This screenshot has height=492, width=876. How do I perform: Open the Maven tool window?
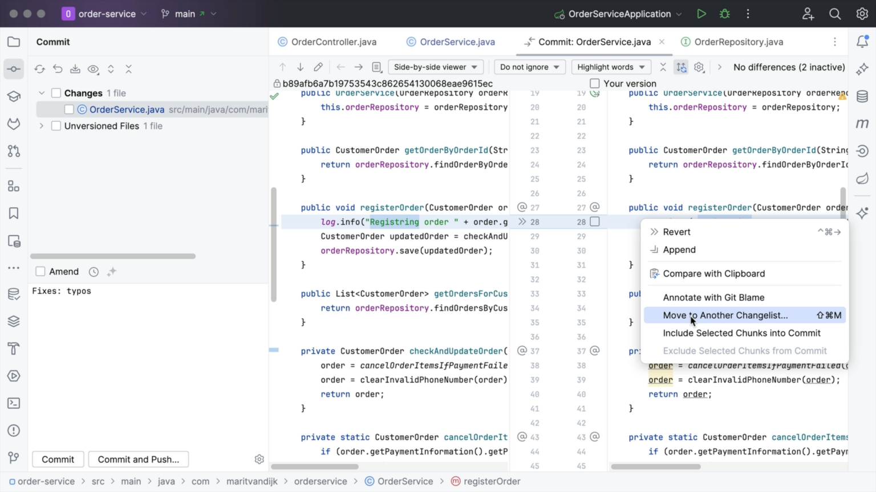tap(862, 124)
